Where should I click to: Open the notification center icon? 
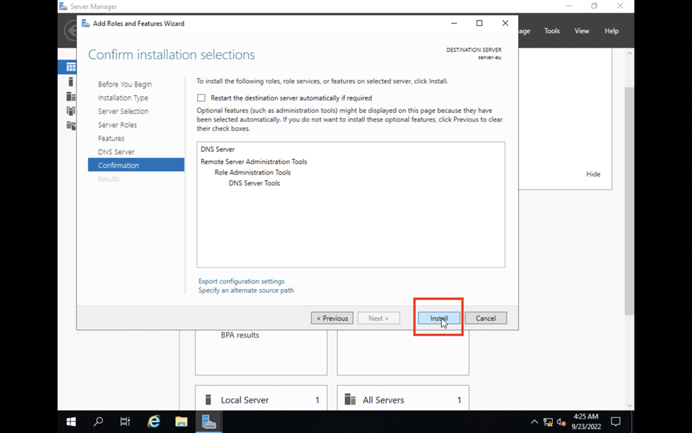click(615, 422)
